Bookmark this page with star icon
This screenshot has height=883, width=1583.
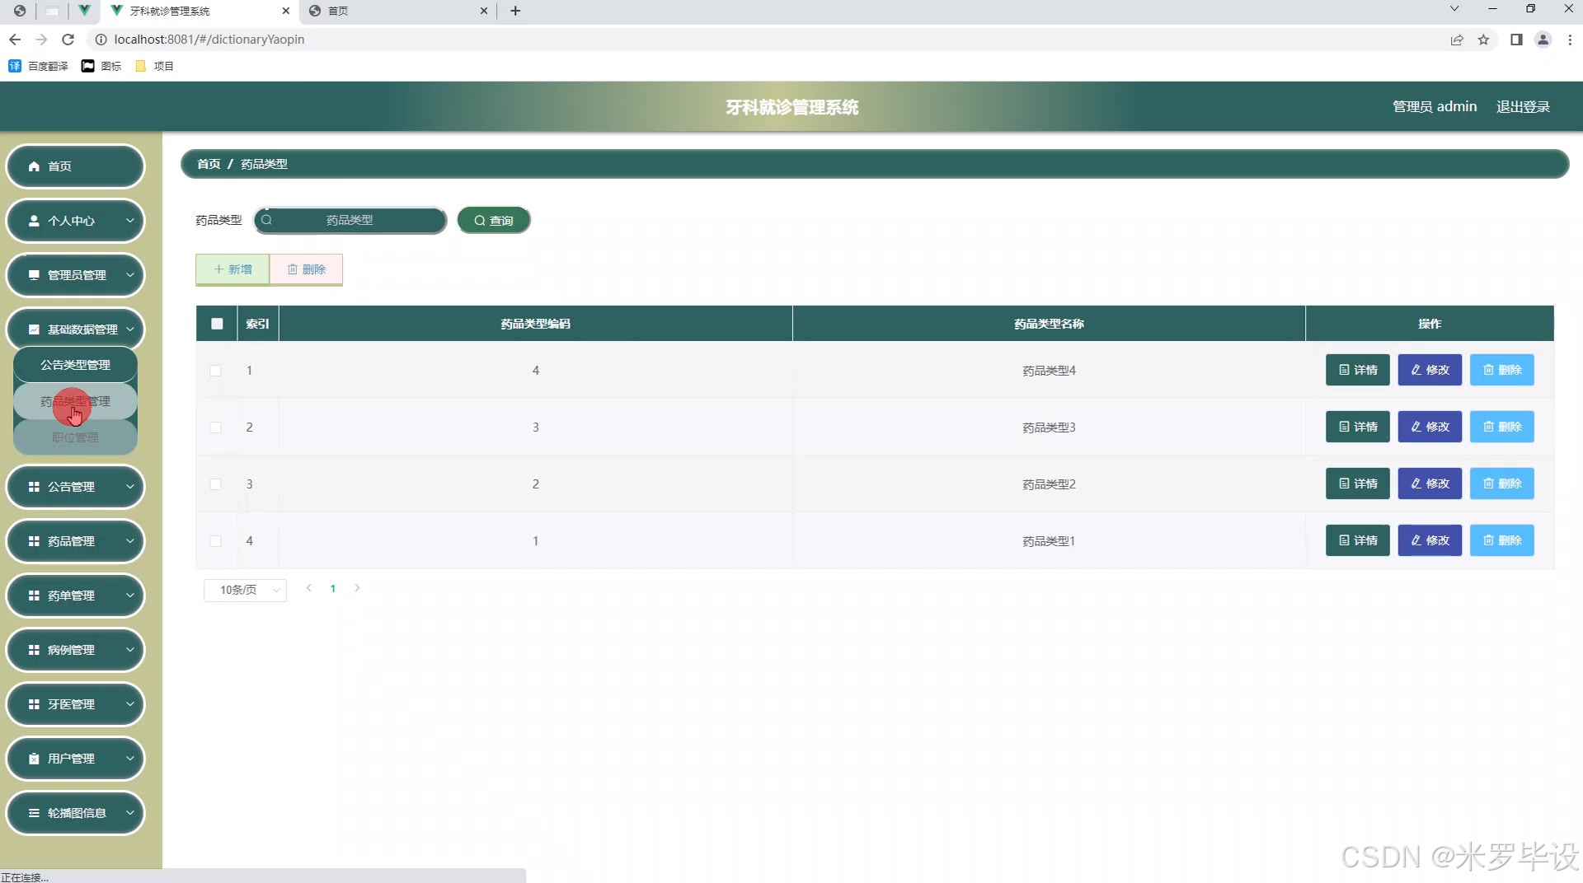[x=1483, y=40]
